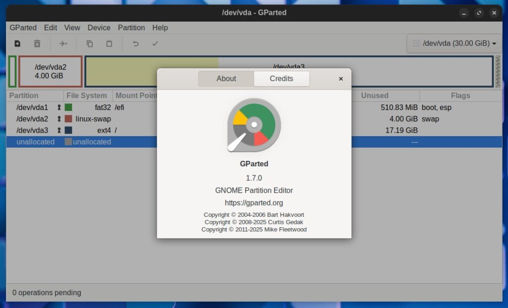Maximize the GParted window
This screenshot has width=508, height=308.
[x=479, y=13]
